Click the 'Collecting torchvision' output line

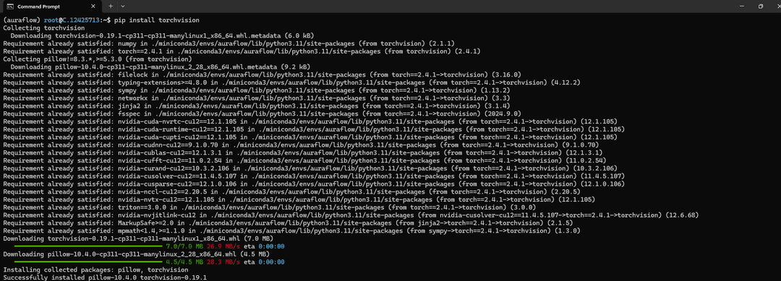tap(37, 28)
